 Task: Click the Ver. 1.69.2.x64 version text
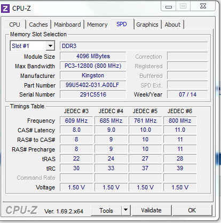click(64, 211)
